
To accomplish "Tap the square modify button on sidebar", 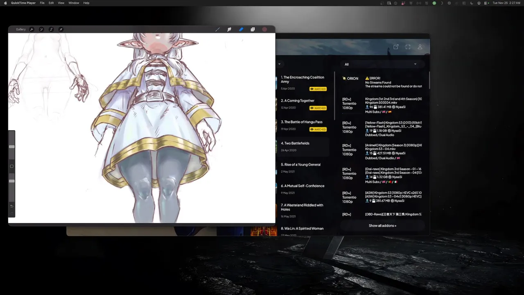I will click(12, 166).
